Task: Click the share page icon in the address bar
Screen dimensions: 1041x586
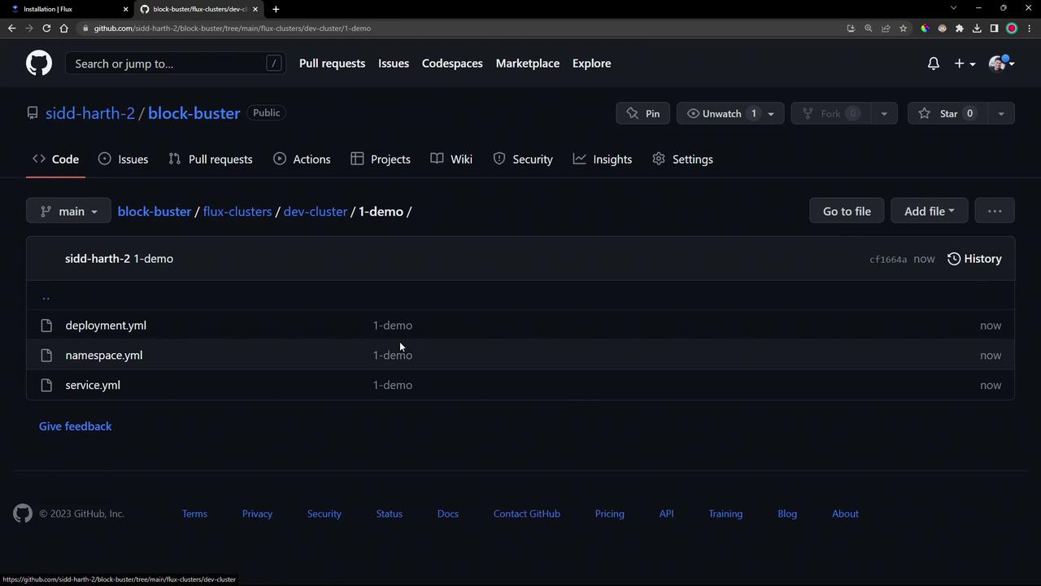Action: pos(886,28)
